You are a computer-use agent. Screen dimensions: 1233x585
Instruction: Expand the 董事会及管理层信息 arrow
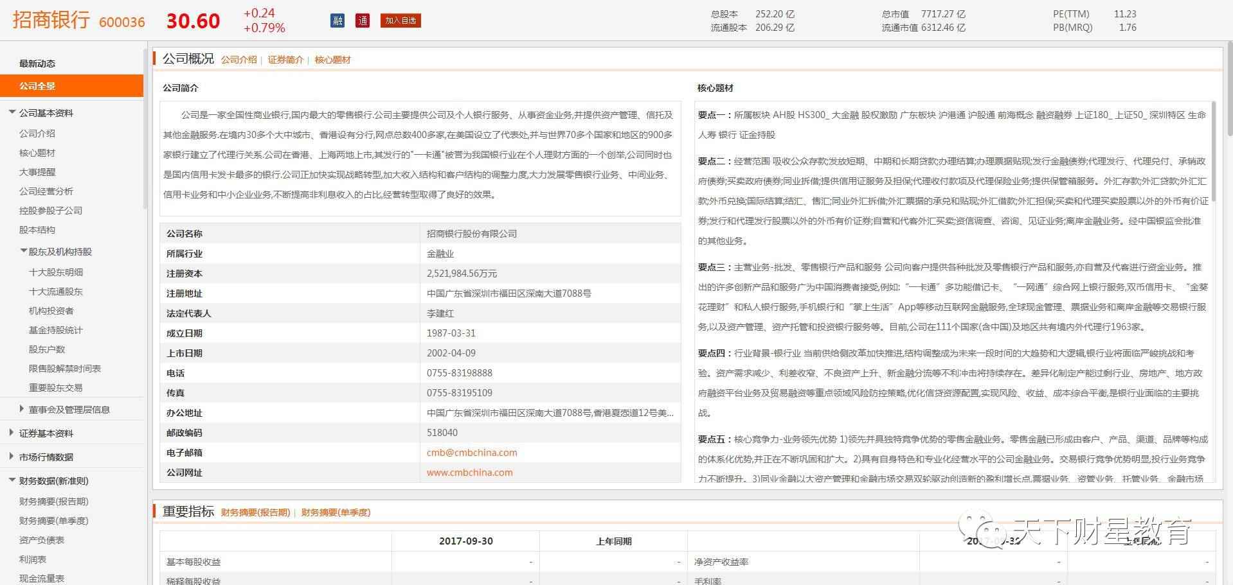(22, 409)
